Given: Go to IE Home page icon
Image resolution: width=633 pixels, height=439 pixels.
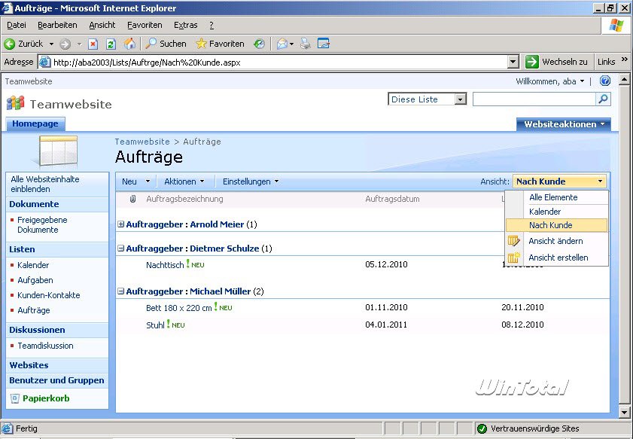Looking at the screenshot, I should coord(129,44).
